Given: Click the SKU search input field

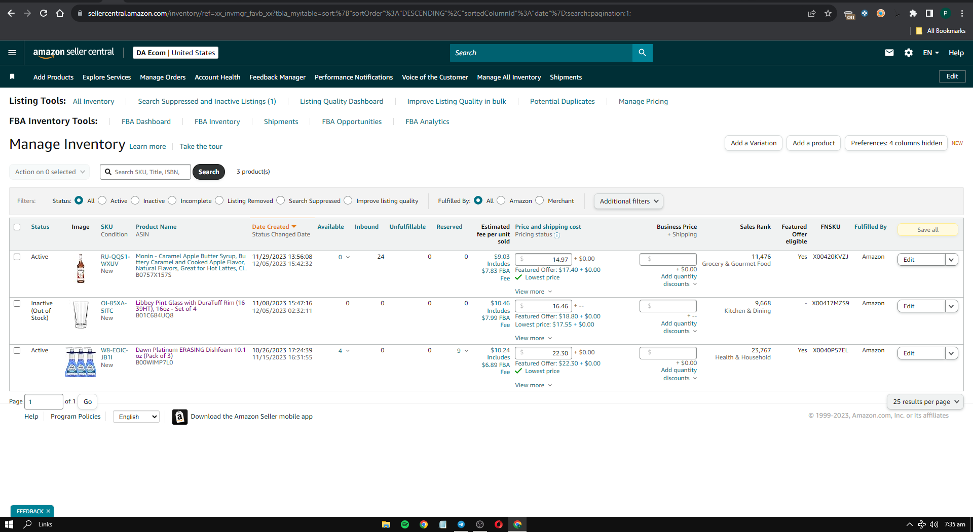Looking at the screenshot, I should 145,172.
